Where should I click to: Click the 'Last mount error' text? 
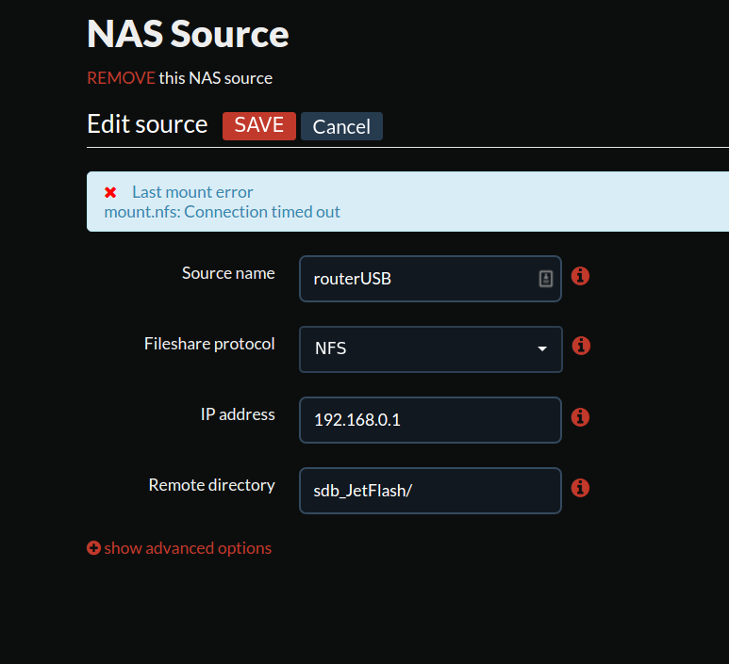pyautogui.click(x=192, y=192)
